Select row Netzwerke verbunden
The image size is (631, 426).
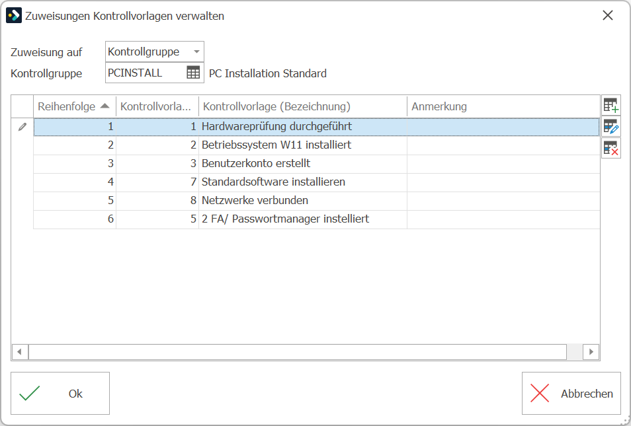tap(316, 201)
